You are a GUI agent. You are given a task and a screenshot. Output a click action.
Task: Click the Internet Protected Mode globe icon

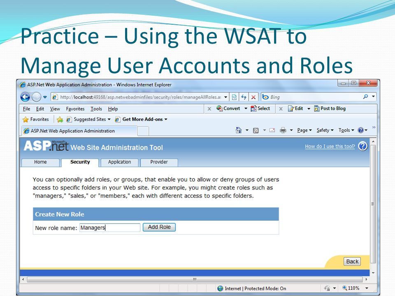coord(220,289)
